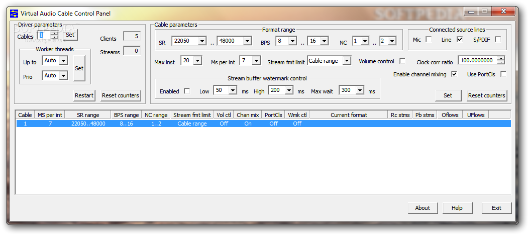Image resolution: width=529 pixels, height=235 pixels.
Task: Click Set button next to Cables
Action: coord(70,35)
